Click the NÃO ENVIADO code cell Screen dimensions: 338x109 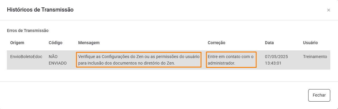[x=58, y=60]
